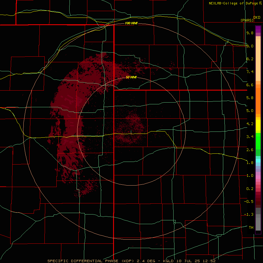The image size is (263, 263).
Task: Click the '[PHAS]' legend header
Action: coord(247,20)
